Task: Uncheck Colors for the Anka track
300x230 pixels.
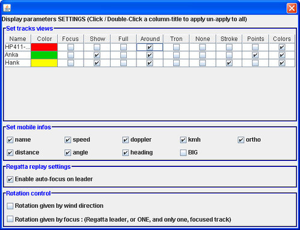Action: (x=282, y=55)
